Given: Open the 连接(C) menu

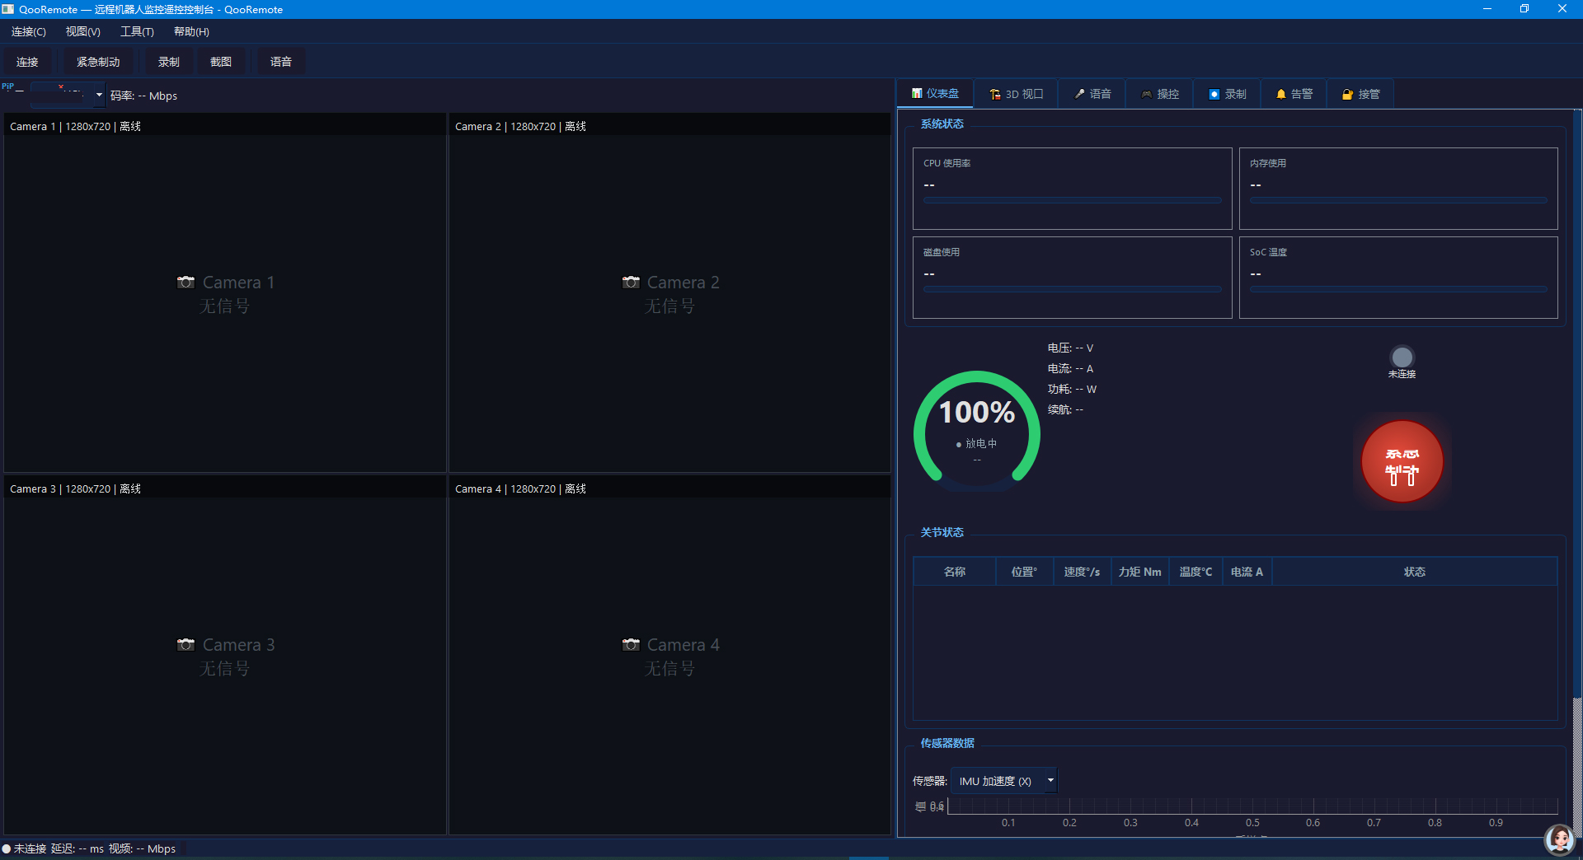Looking at the screenshot, I should click(x=28, y=31).
